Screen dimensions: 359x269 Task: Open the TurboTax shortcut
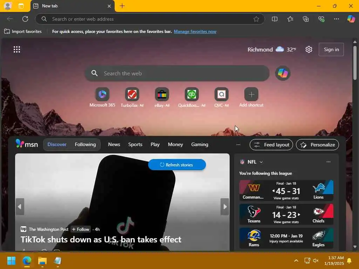tap(132, 97)
